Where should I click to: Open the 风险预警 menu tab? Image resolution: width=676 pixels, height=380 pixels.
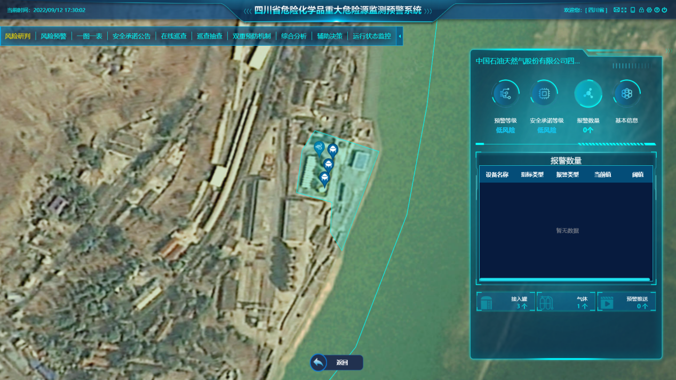(x=53, y=36)
